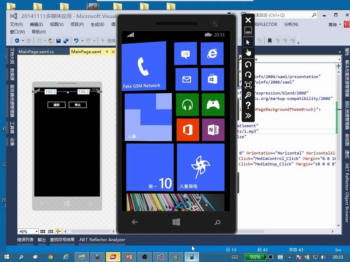The height and width of the screenshot is (262, 350).
Task: Click the quick launch search box
Action: 282,15
